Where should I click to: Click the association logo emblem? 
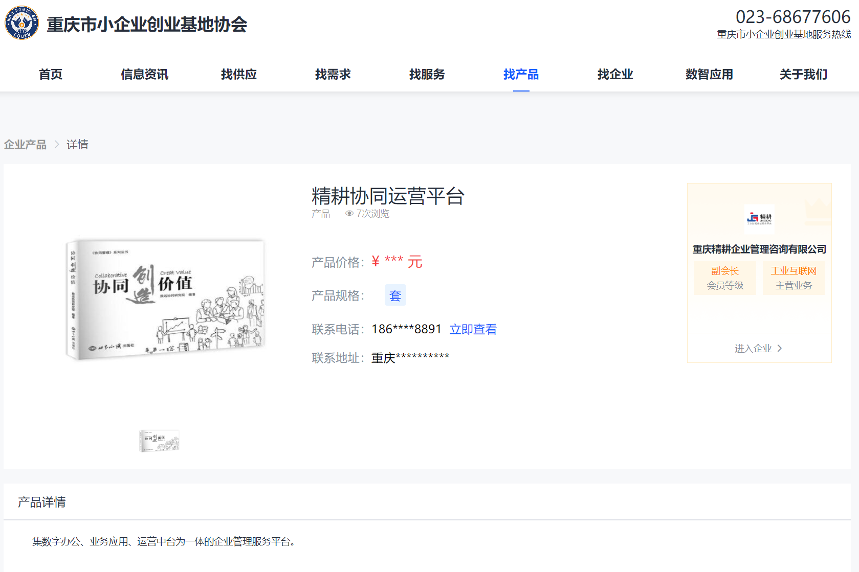(x=22, y=23)
